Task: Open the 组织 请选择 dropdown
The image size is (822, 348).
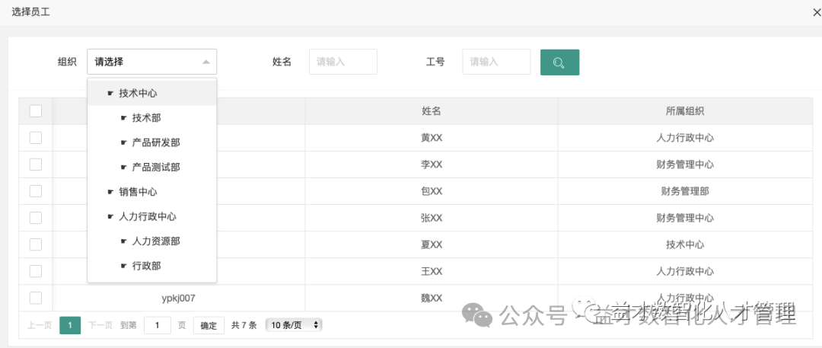Action: point(151,62)
